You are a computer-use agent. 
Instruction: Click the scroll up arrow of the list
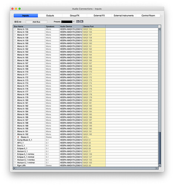coord(160,29)
